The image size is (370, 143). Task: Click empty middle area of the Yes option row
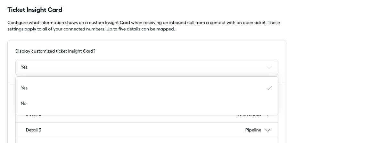[x=144, y=88]
